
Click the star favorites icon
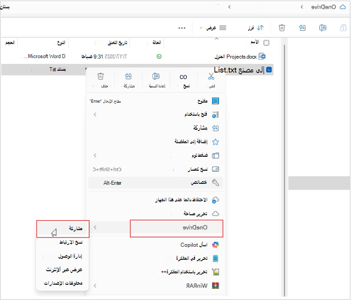[215, 142]
